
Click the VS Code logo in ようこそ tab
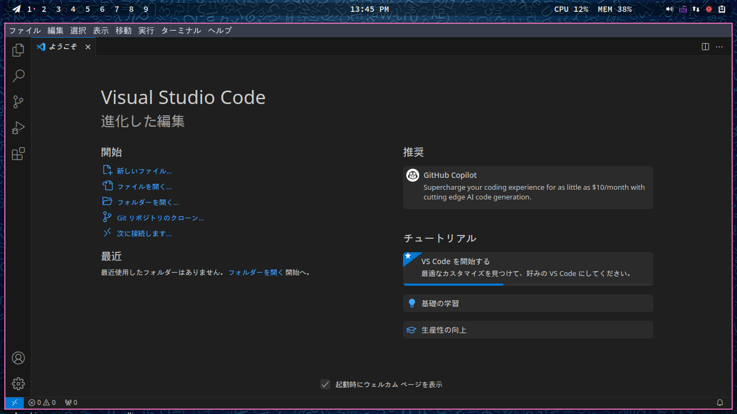coord(41,47)
